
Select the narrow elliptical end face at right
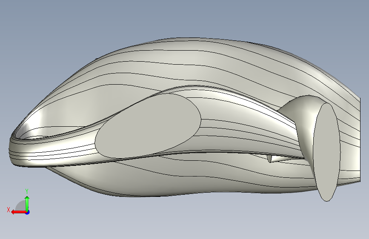(326, 152)
